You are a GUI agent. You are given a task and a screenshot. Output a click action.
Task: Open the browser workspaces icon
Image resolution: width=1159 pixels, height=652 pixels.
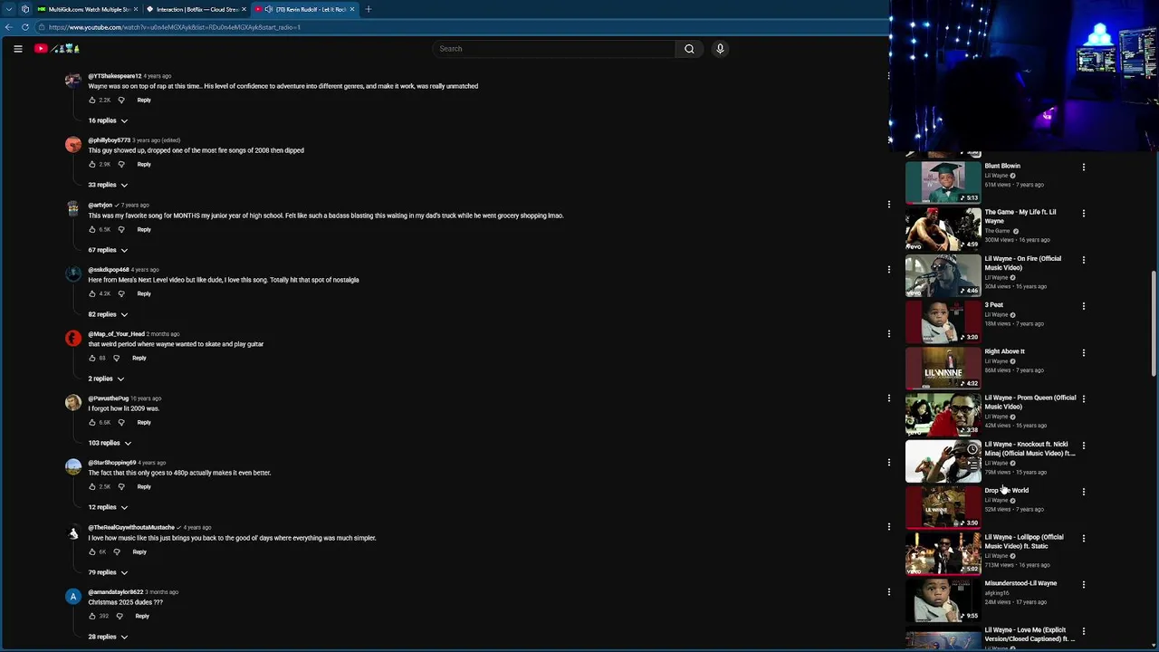[24, 9]
